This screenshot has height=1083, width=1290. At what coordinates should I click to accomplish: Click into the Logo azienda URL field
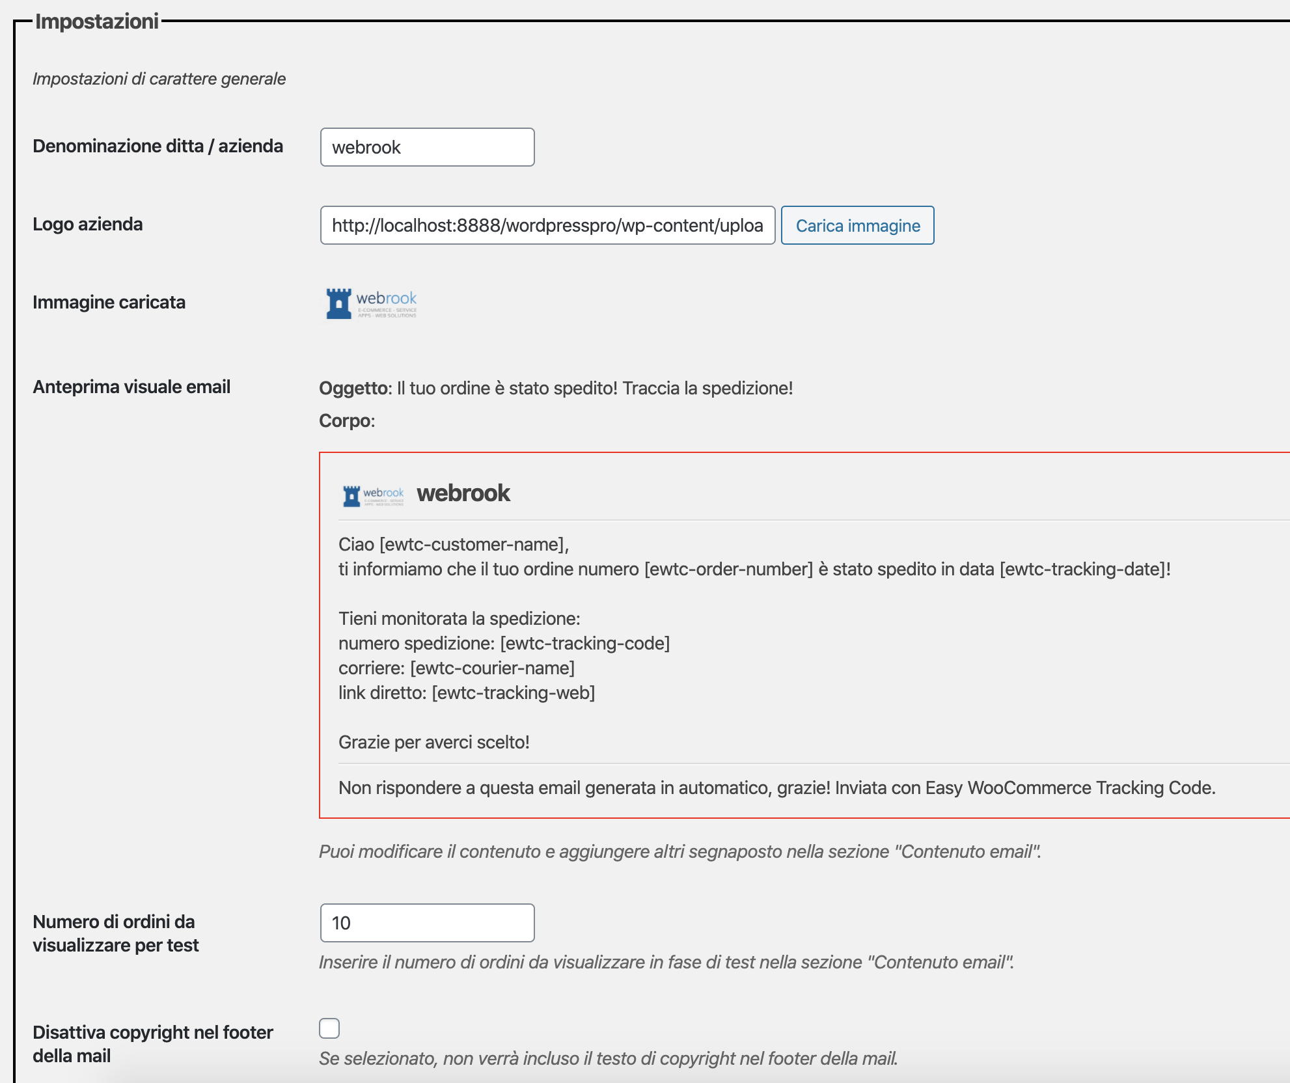[547, 225]
